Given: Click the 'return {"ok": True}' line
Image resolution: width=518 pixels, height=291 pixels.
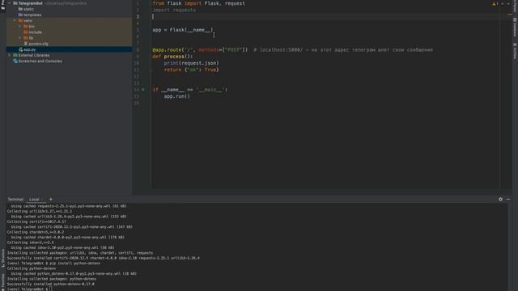Looking at the screenshot, I should pyautogui.click(x=191, y=70).
